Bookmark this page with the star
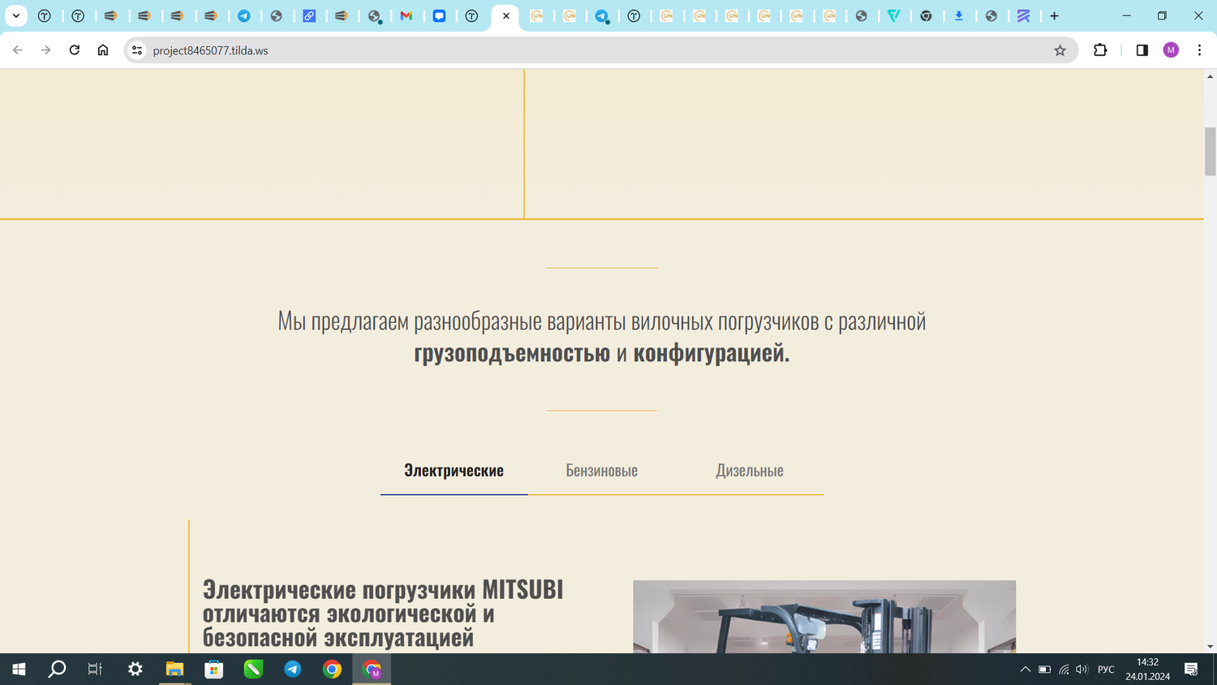The image size is (1217, 685). pyautogui.click(x=1060, y=50)
